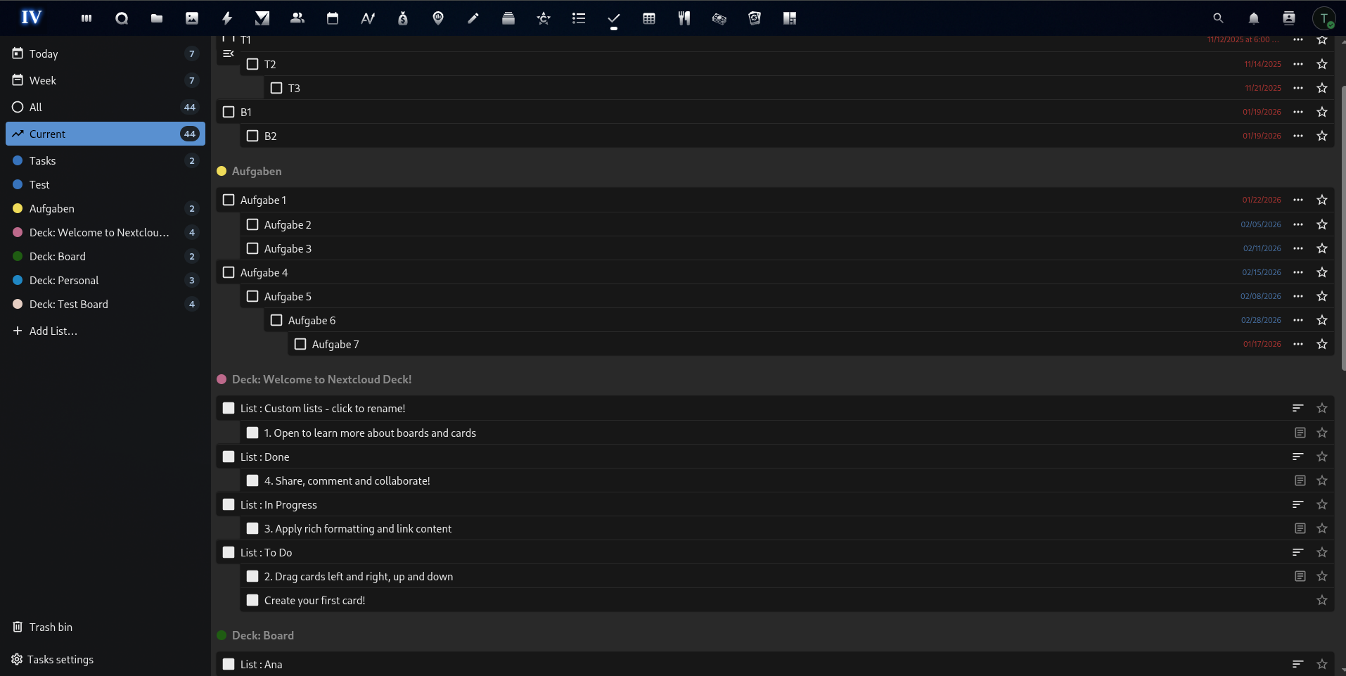
Task: Open the Calendar app from the top bar
Action: [x=332, y=18]
